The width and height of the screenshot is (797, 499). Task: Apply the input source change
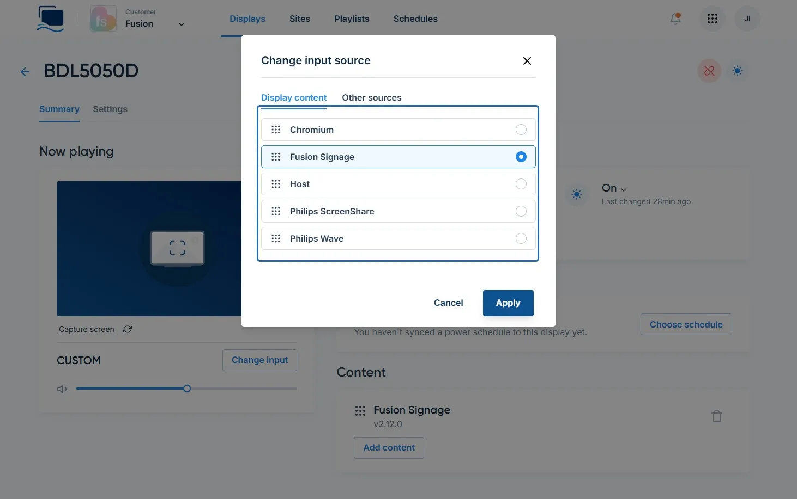point(508,303)
